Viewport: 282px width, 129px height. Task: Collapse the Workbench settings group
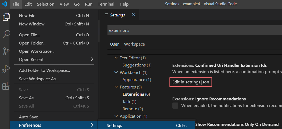[116, 72]
